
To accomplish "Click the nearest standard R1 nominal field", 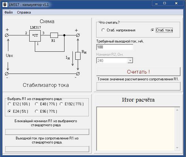I will pos(47,132).
